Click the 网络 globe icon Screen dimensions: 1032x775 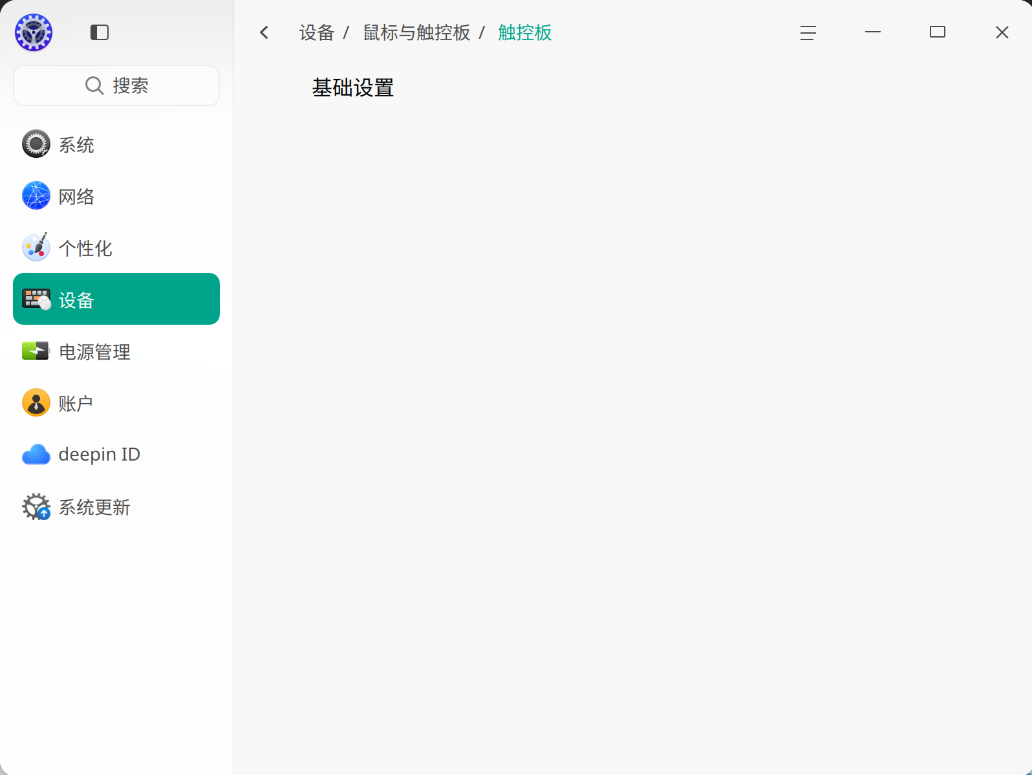36,196
